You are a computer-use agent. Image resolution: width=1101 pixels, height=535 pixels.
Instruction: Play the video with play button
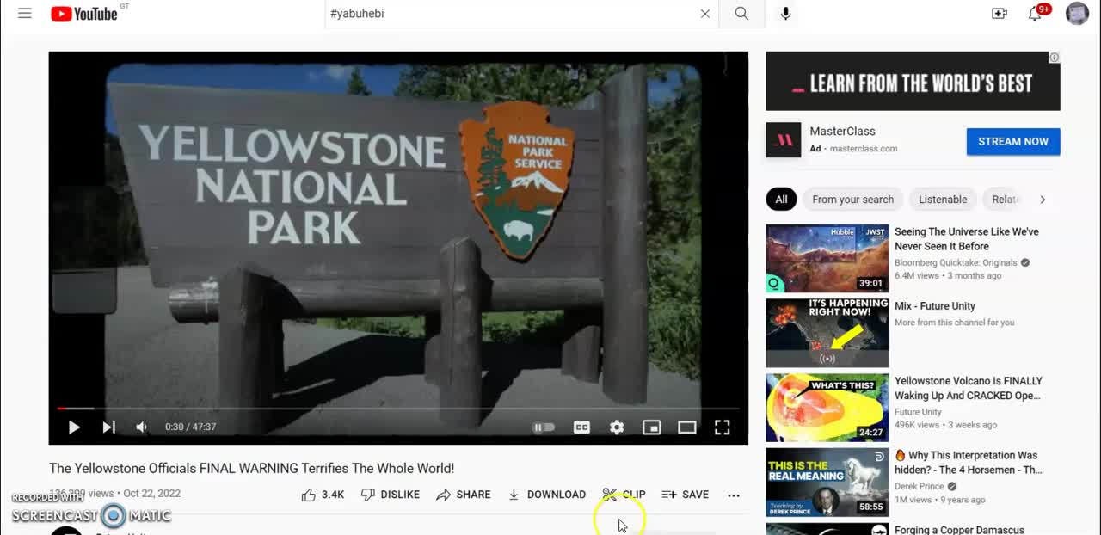[x=74, y=427]
